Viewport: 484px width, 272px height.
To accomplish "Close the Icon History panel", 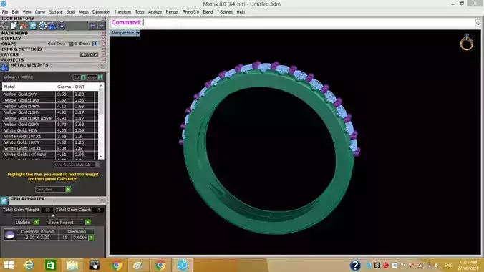I will pyautogui.click(x=103, y=19).
